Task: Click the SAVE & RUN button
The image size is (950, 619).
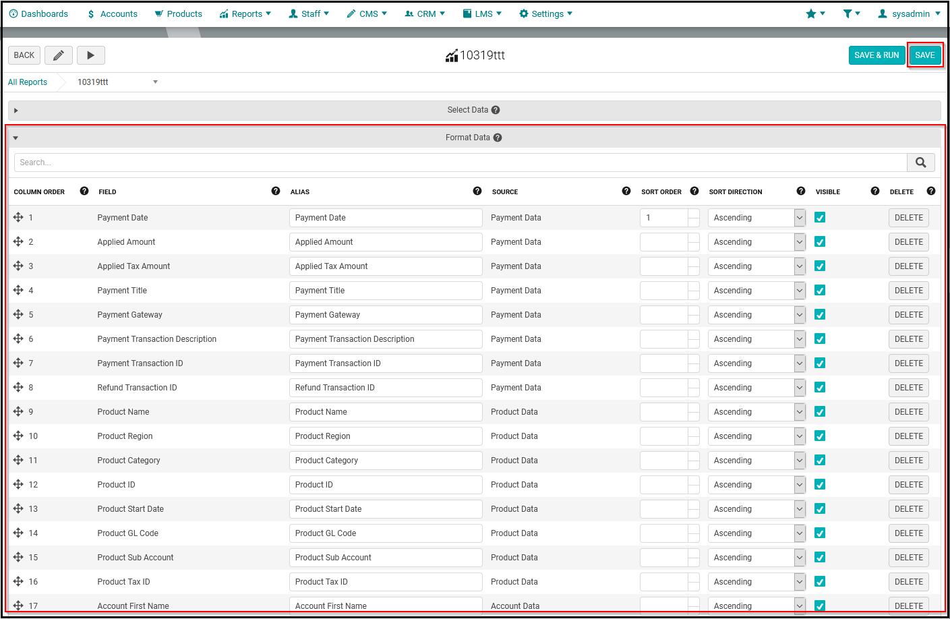Action: [x=877, y=55]
